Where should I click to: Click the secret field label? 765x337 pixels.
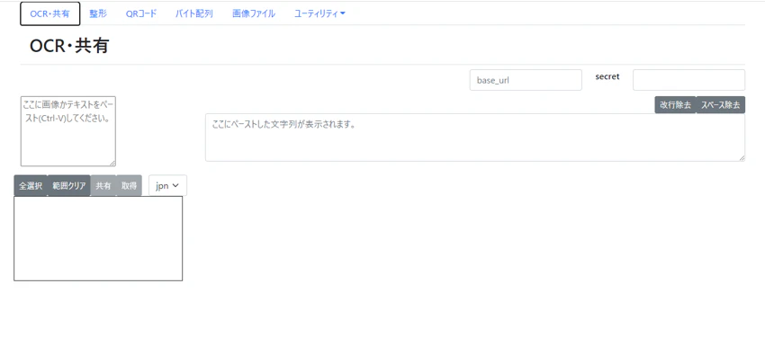tap(607, 76)
